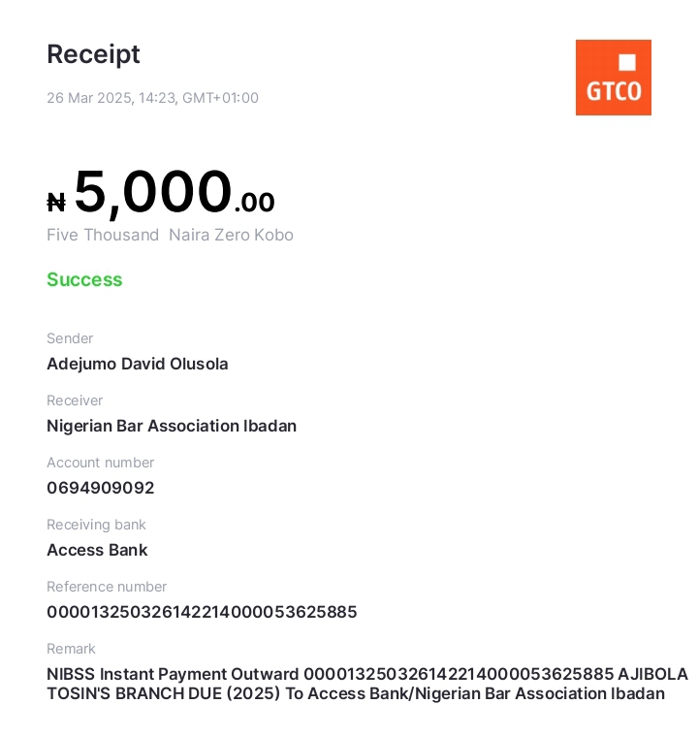Click the Naira currency symbol
The image size is (698, 736).
56,203
